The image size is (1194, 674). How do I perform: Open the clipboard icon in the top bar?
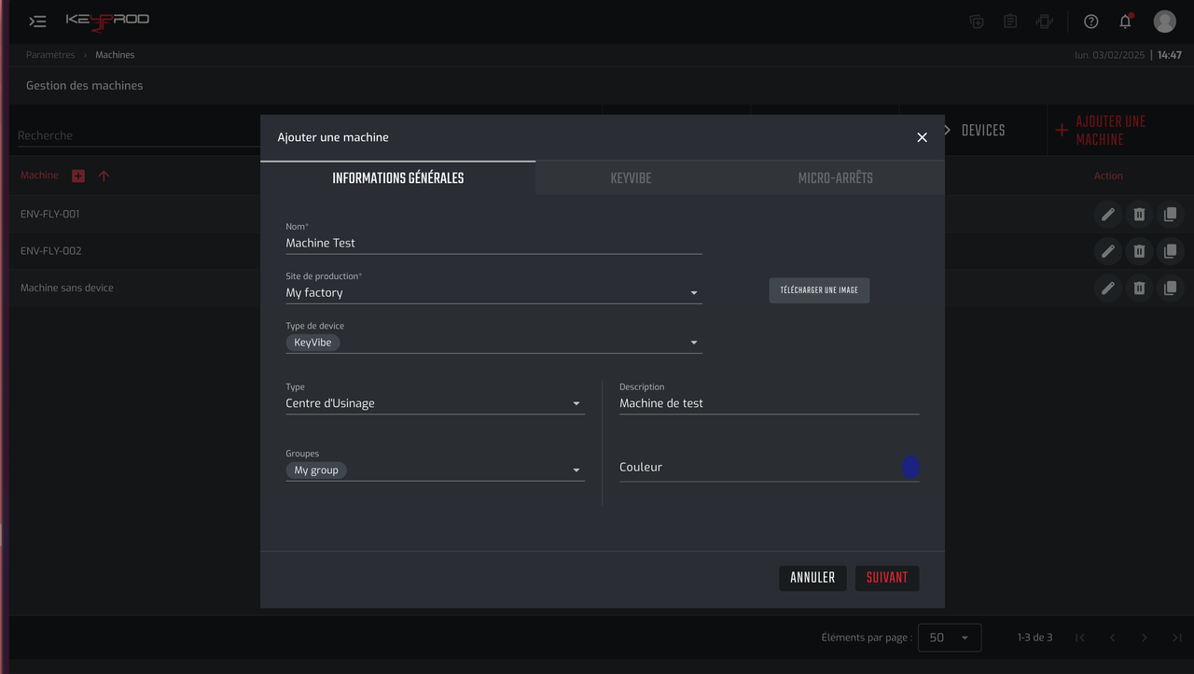click(1010, 21)
